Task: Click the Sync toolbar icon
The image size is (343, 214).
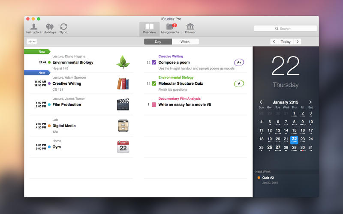Action: pyautogui.click(x=63, y=27)
